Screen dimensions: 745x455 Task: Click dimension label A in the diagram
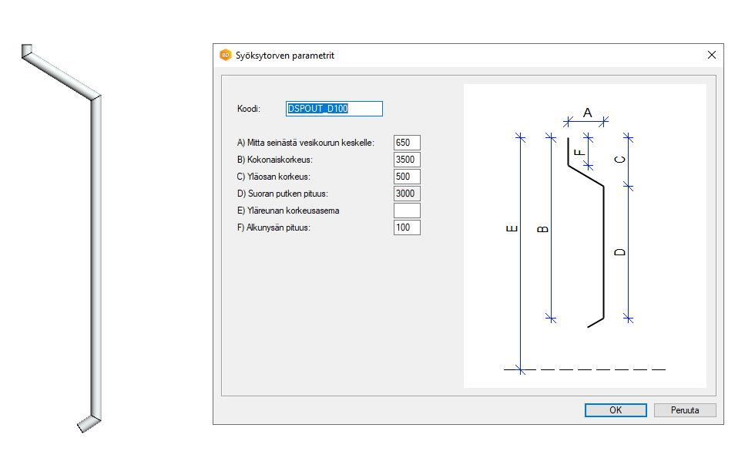[587, 113]
